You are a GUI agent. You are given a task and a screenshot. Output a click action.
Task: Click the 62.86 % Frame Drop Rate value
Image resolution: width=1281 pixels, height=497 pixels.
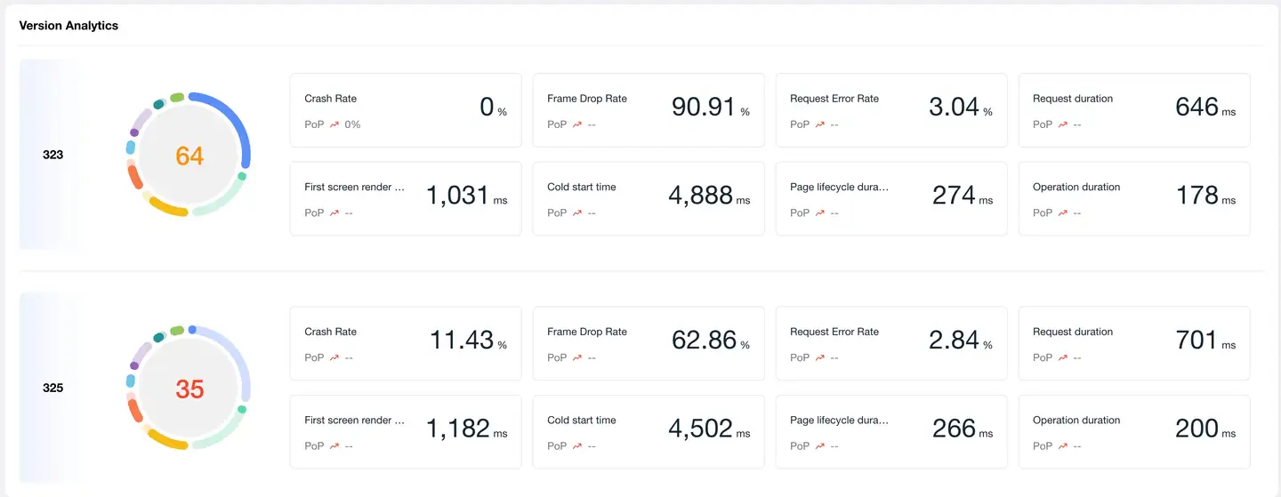705,340
